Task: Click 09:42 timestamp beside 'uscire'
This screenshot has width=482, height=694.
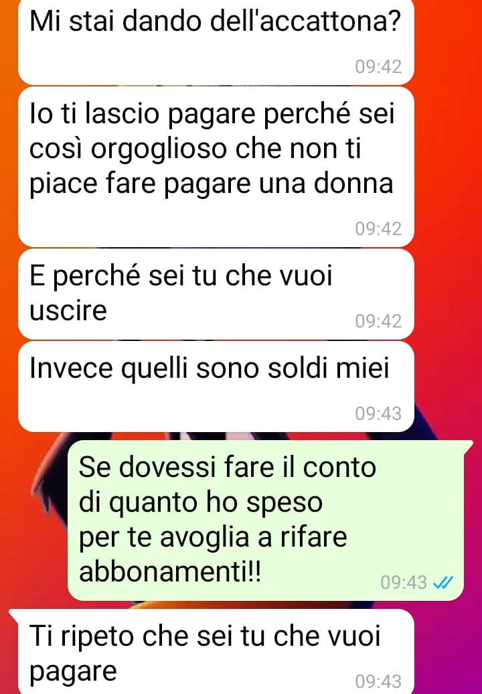Action: pos(378,322)
